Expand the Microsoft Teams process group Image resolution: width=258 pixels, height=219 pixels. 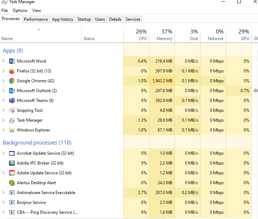point(3,100)
